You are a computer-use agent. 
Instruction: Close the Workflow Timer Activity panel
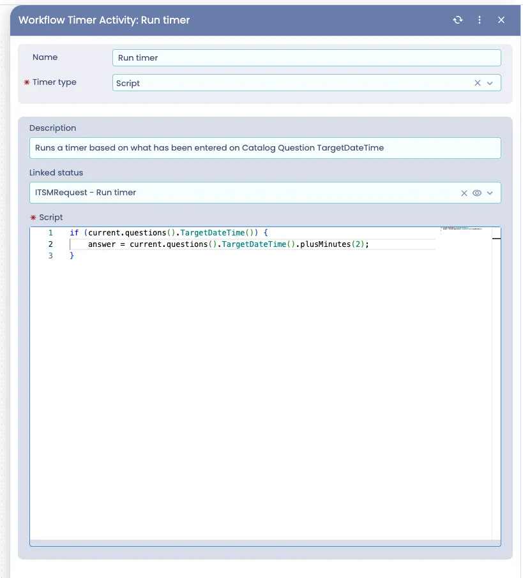pyautogui.click(x=501, y=20)
